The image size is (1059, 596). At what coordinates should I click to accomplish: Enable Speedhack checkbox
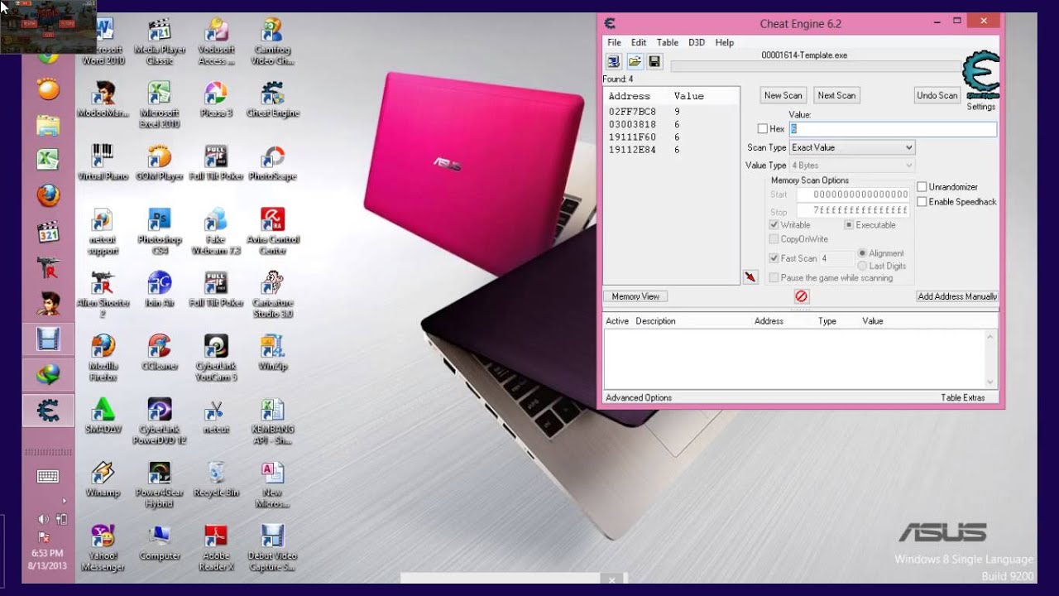[x=922, y=202]
